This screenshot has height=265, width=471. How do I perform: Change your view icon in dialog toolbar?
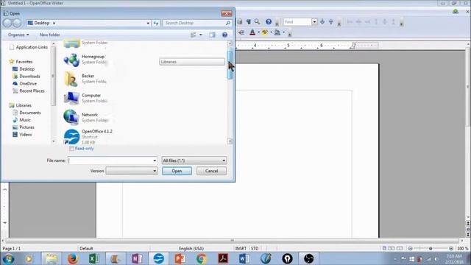(x=194, y=35)
